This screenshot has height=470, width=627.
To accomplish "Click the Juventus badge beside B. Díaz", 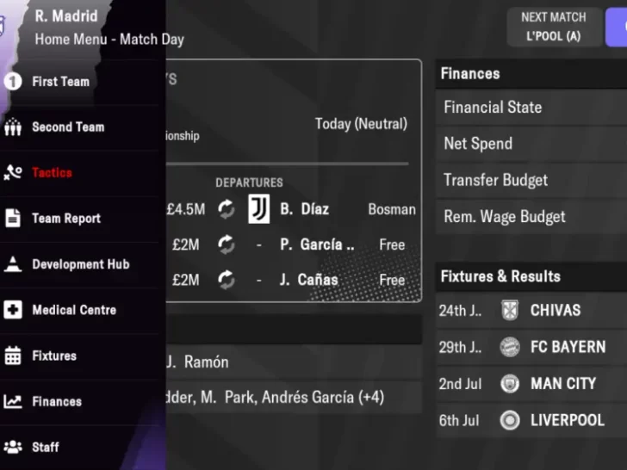I will coord(258,209).
